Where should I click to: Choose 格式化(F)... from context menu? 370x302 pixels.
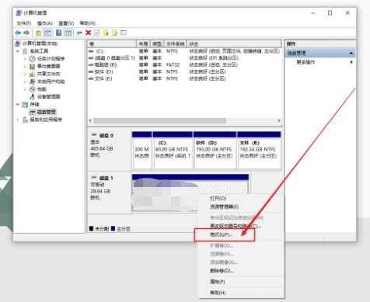(x=222, y=234)
